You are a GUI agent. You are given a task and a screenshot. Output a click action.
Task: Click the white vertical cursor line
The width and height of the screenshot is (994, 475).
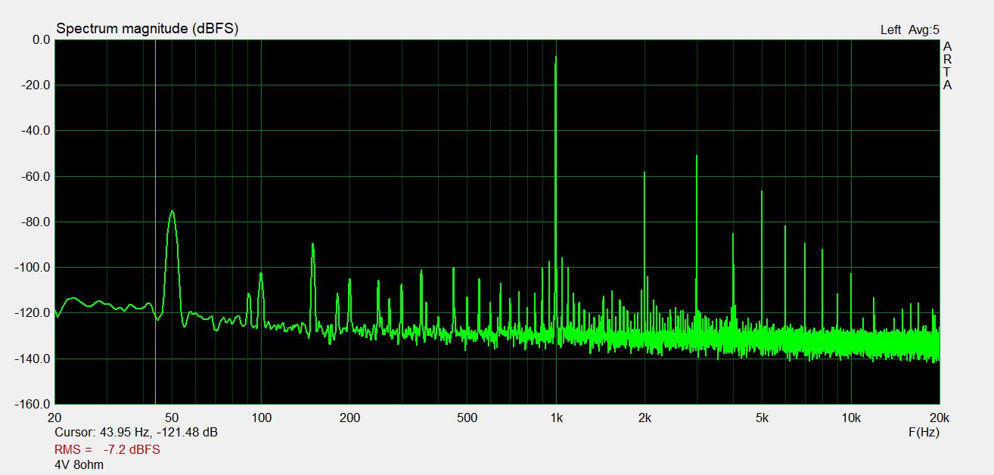click(155, 222)
